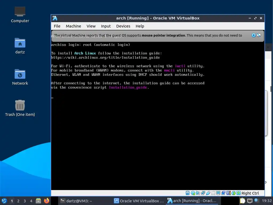This screenshot has width=273, height=205.
Task: Click the CPU virtualization status icon
Action: [228, 193]
